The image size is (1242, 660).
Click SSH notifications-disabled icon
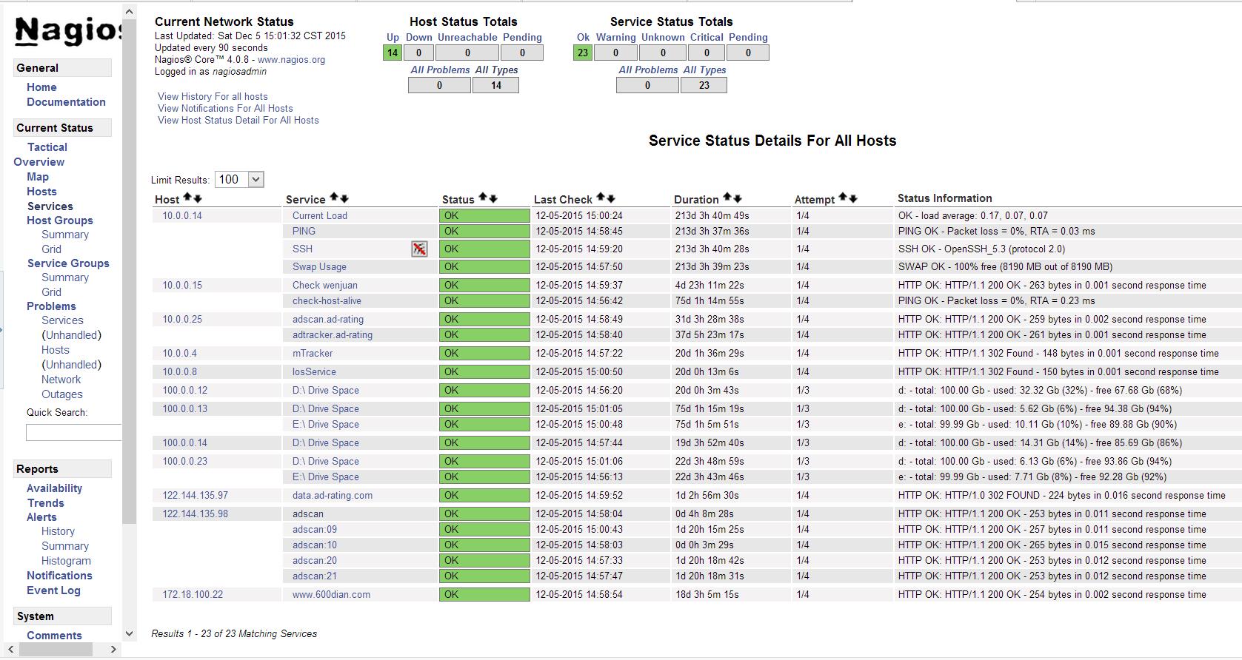(419, 249)
